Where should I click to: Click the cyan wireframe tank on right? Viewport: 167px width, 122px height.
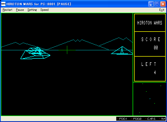(122, 51)
